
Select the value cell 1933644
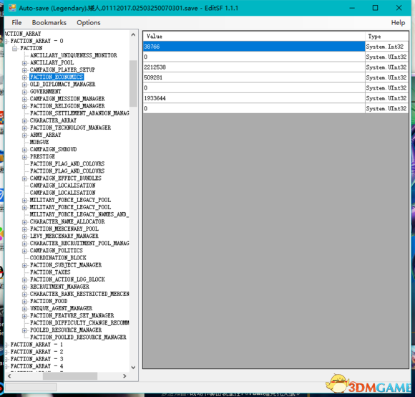254,98
